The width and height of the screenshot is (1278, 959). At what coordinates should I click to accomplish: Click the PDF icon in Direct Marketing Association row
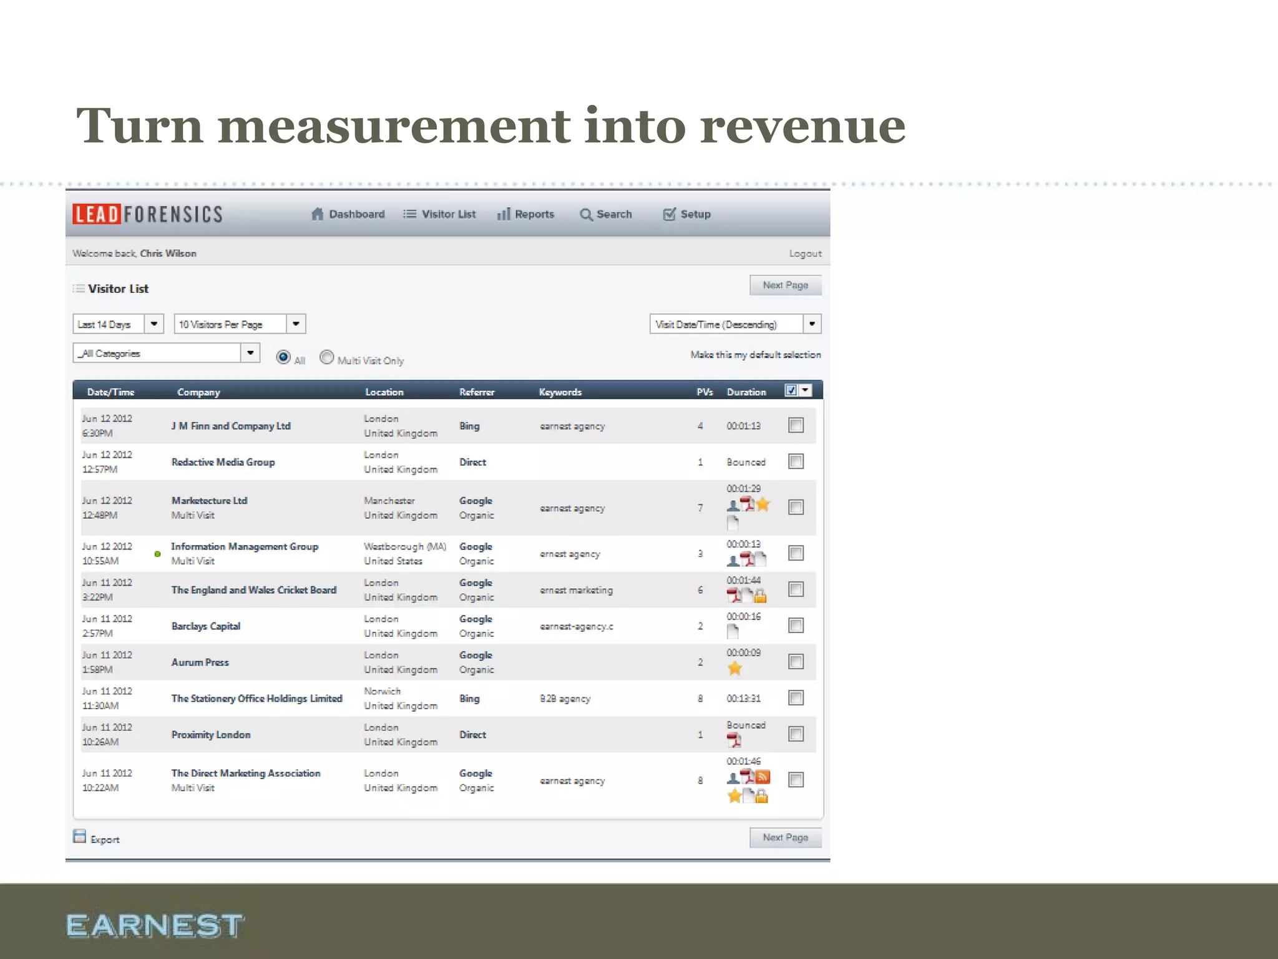click(x=748, y=777)
